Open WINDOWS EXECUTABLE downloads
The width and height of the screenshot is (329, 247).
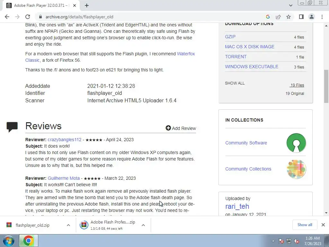tap(252, 67)
